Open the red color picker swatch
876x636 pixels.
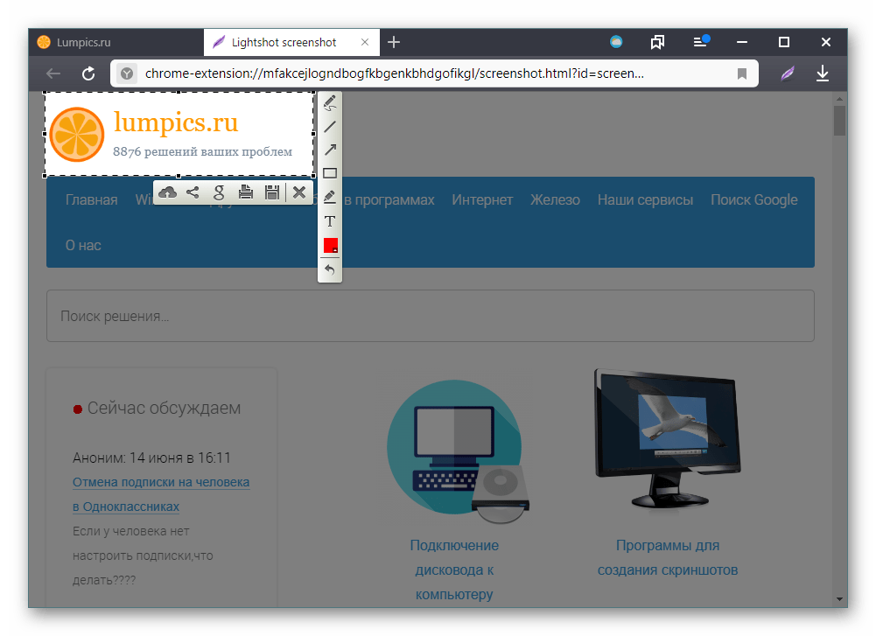pos(330,246)
